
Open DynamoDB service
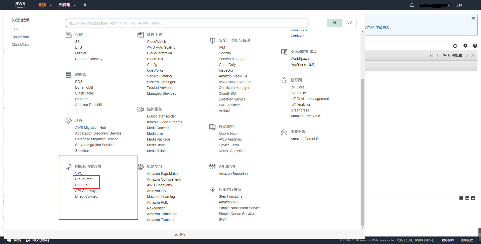click(84, 87)
